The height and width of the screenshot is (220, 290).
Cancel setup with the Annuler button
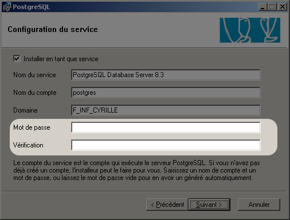coord(259,205)
